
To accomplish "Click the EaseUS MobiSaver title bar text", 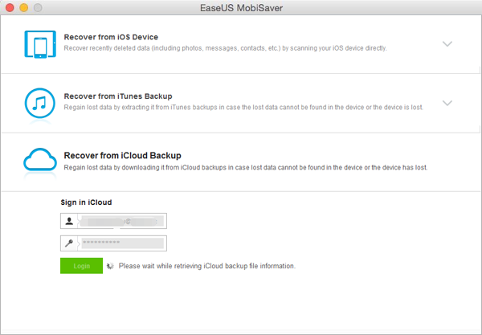I will pyautogui.click(x=241, y=7).
